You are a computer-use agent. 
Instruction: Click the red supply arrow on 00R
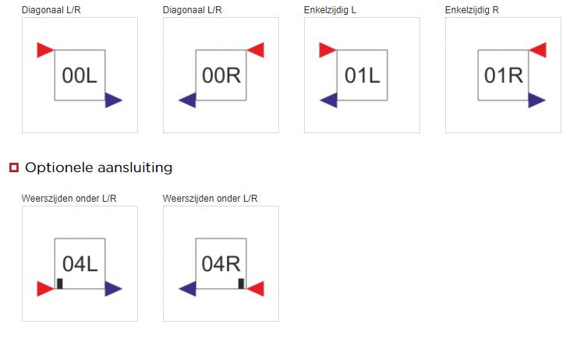tap(256, 50)
